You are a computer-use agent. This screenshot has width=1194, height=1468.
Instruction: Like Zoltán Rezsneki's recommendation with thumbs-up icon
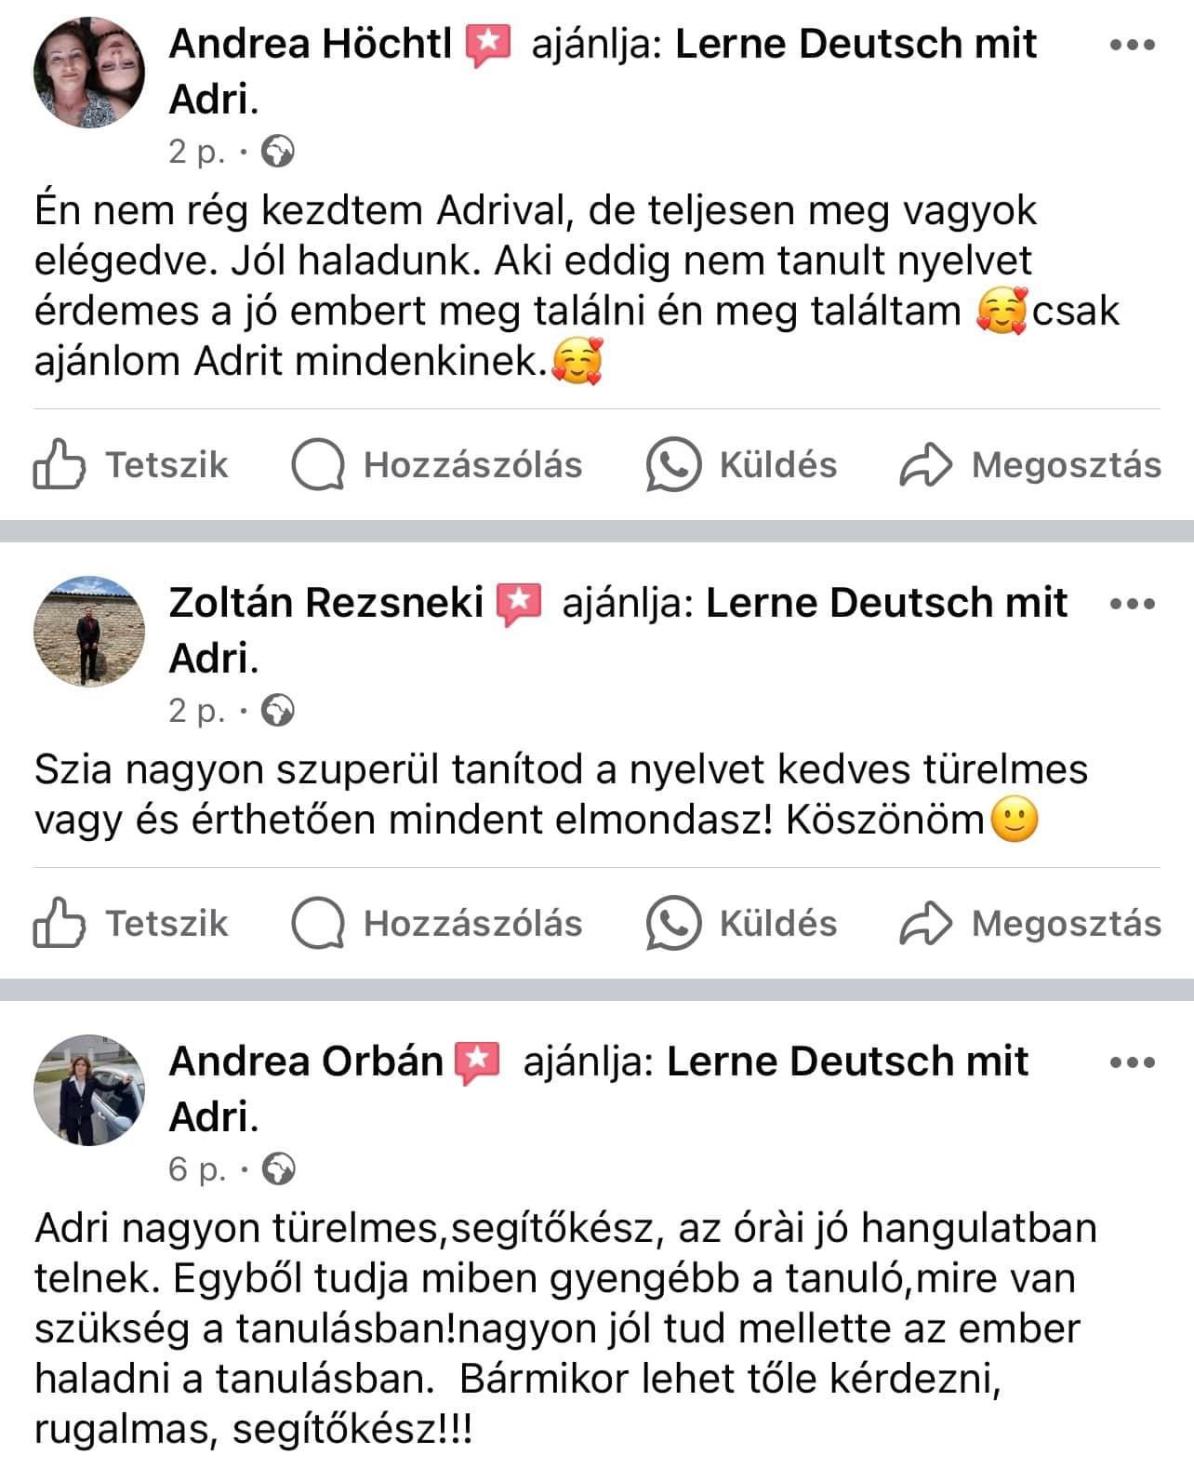click(60, 923)
